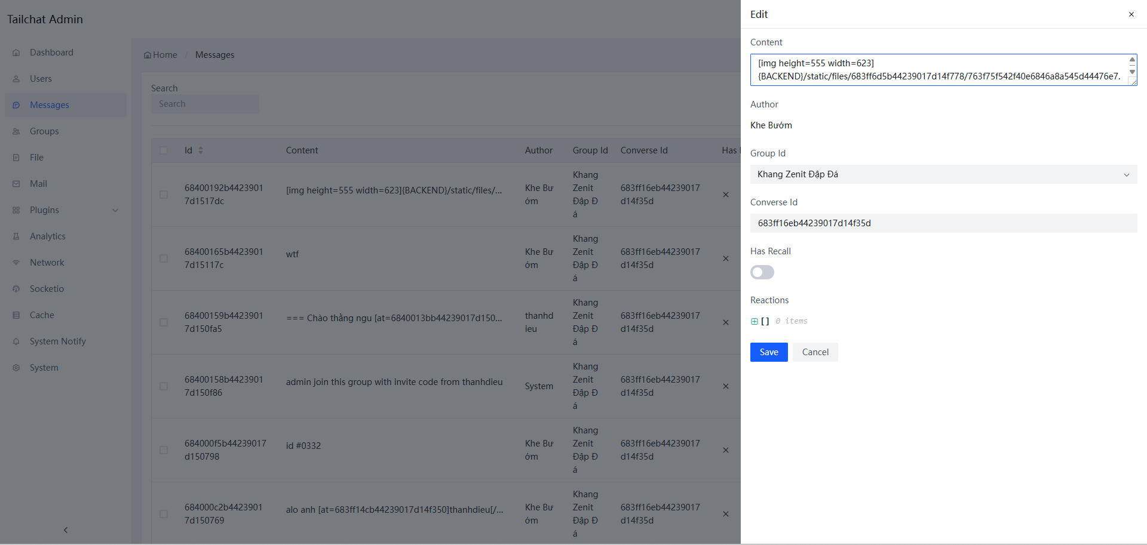The width and height of the screenshot is (1147, 545).
Task: Expand the empty Reactions array
Action: (753, 321)
